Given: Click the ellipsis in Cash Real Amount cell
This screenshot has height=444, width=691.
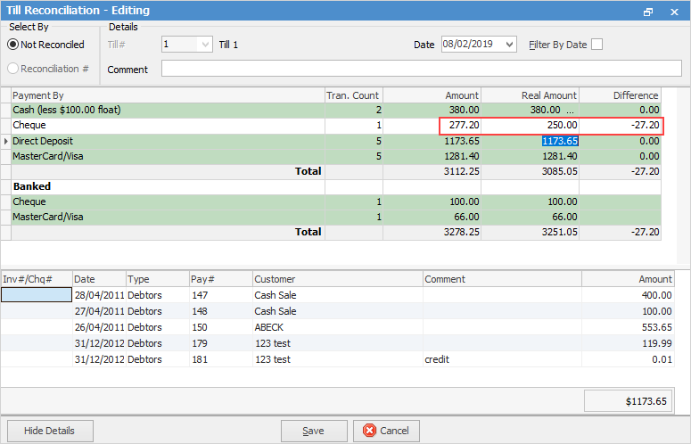Looking at the screenshot, I should 572,111.
